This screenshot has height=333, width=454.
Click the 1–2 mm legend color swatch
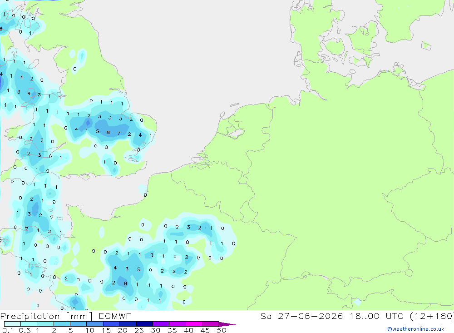pyautogui.click(x=45, y=324)
